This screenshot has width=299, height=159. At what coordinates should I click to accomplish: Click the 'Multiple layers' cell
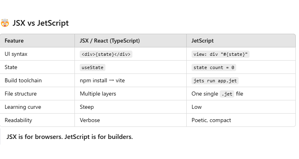pos(98,94)
